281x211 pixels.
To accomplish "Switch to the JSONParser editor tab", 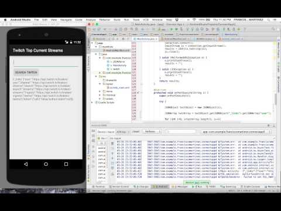I will click(204, 39).
